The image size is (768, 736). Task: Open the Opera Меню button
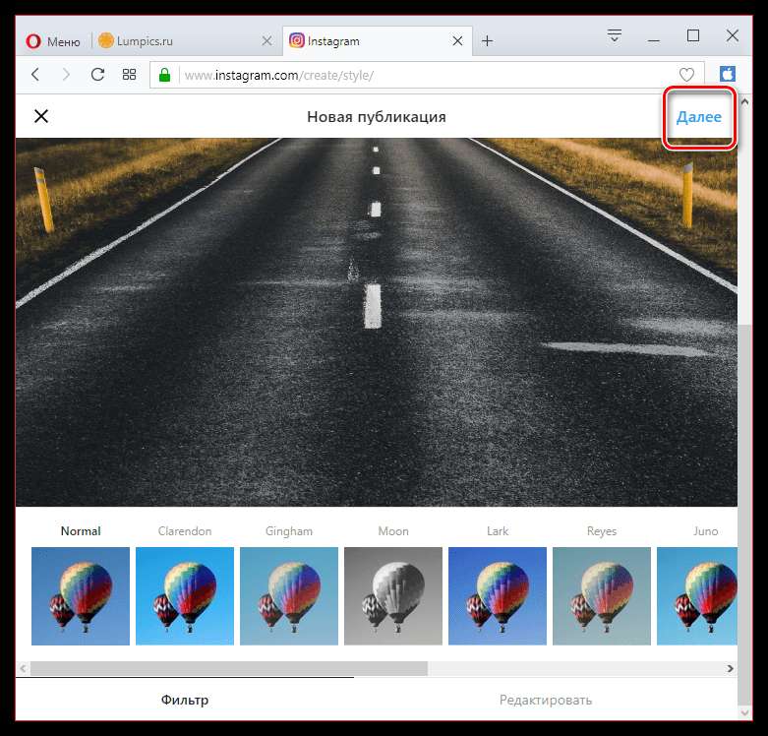point(53,41)
